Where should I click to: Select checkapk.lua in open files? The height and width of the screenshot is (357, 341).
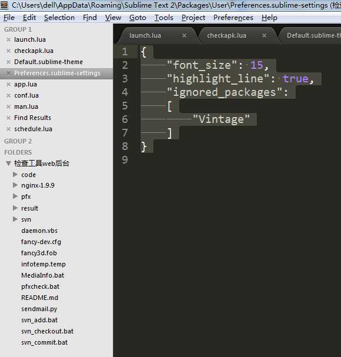click(x=34, y=51)
